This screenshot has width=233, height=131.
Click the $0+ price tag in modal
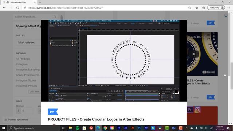[53, 112]
